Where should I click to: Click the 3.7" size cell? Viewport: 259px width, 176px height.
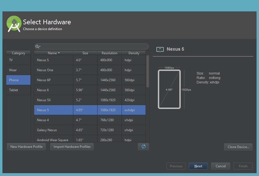pyautogui.click(x=85, y=70)
